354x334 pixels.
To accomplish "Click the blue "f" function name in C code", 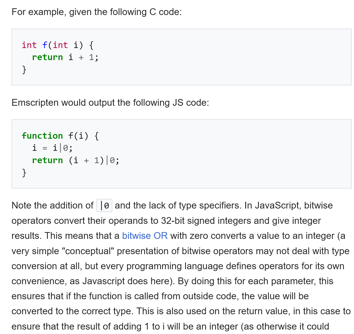I will coord(45,45).
